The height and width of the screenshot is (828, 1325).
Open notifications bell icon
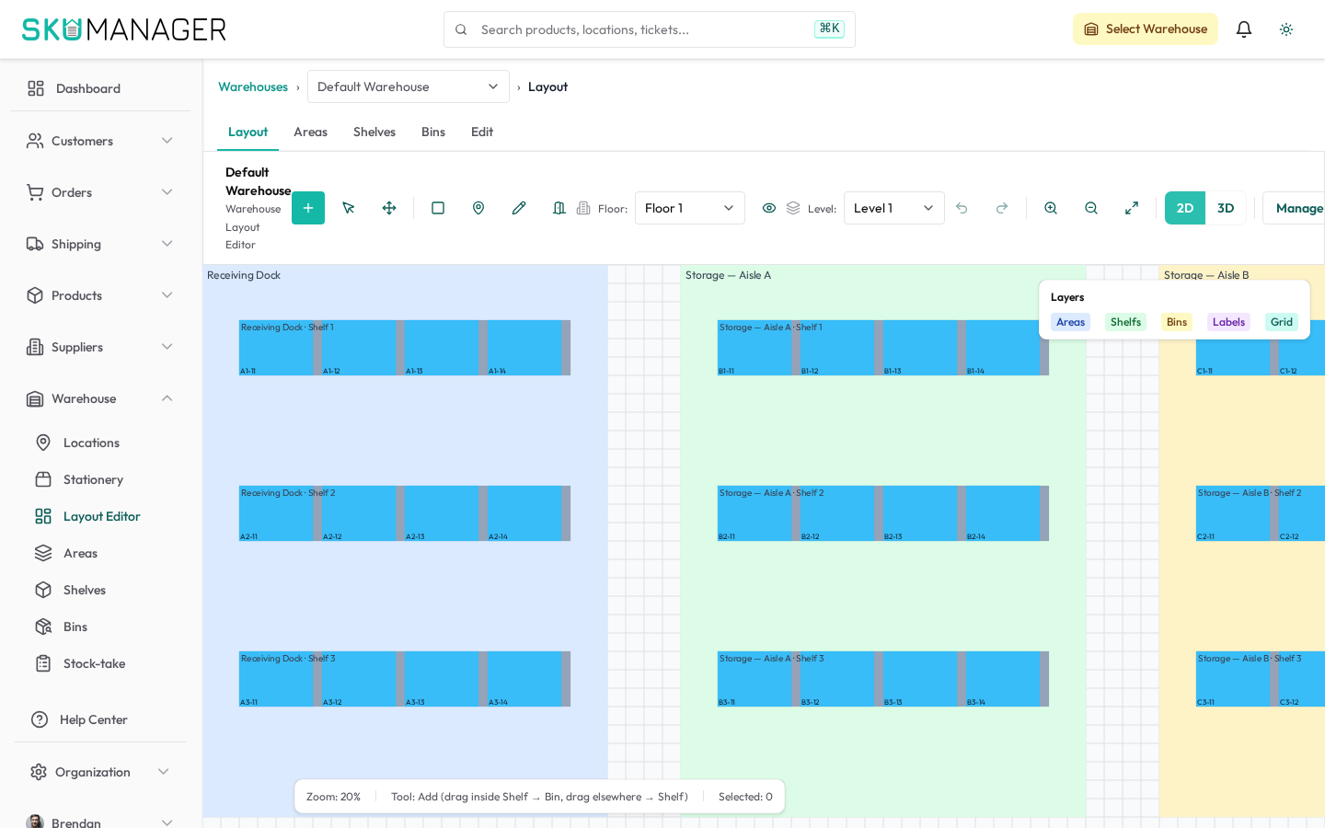[x=1244, y=29]
